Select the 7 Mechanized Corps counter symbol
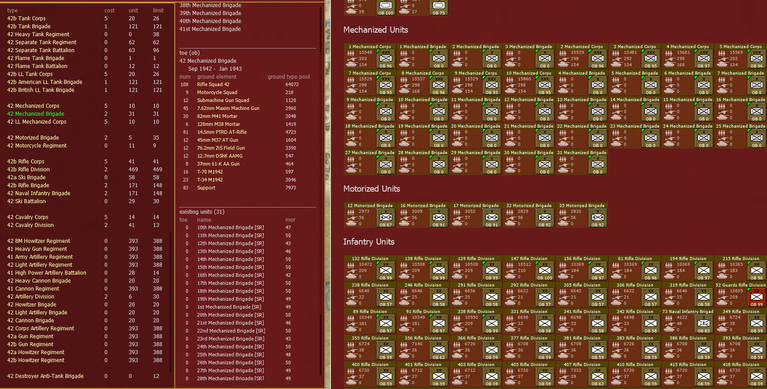767x389 pixels. pos(386,85)
